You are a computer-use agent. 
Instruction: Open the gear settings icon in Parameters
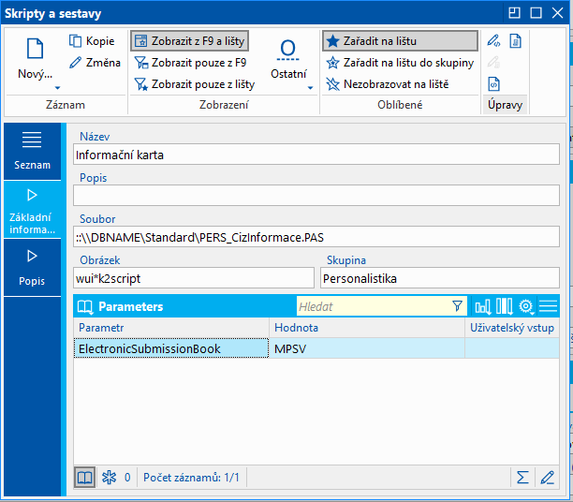tap(526, 306)
